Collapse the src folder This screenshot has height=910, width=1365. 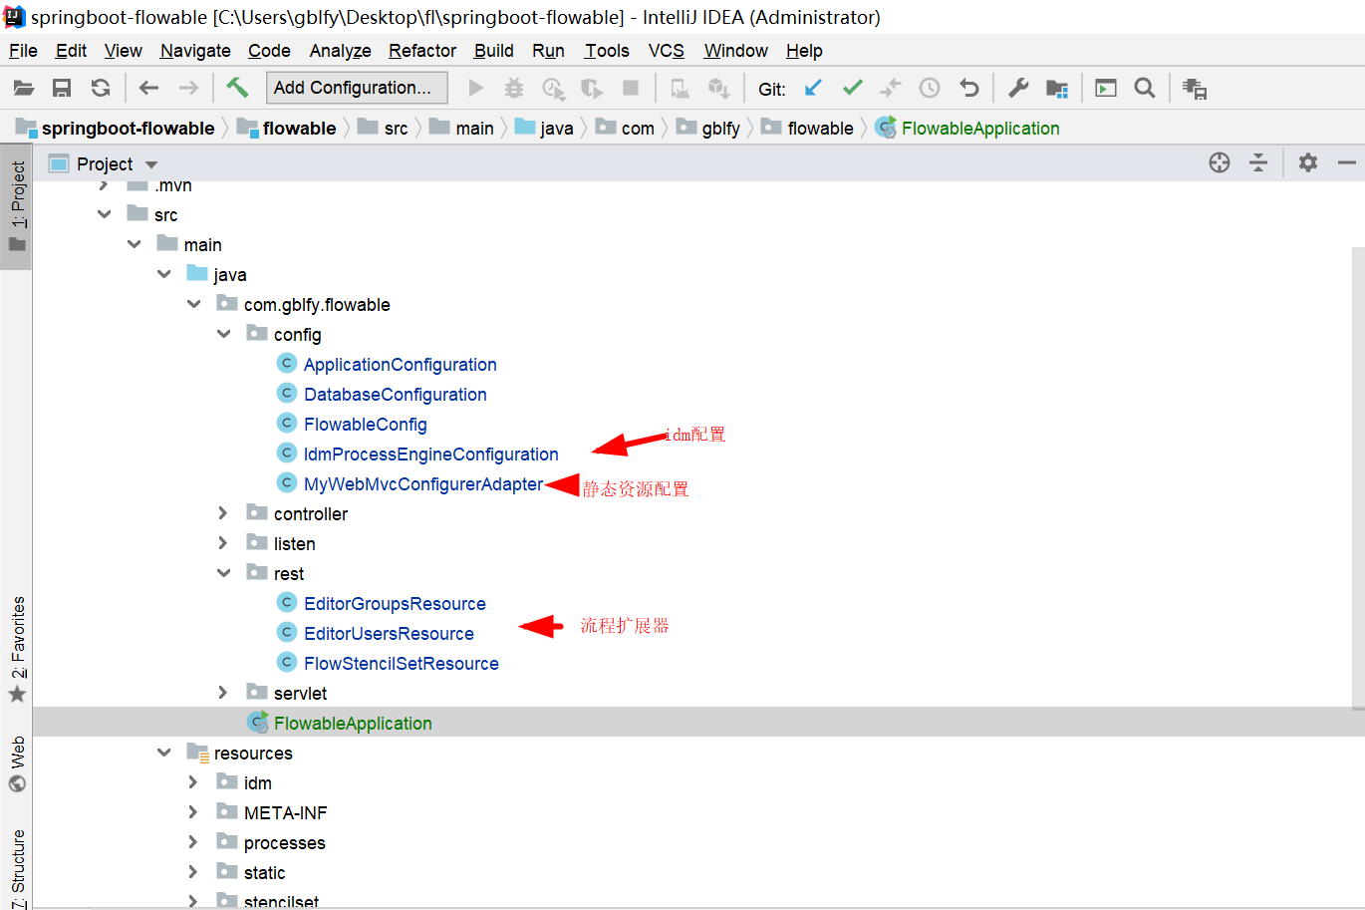pos(105,214)
